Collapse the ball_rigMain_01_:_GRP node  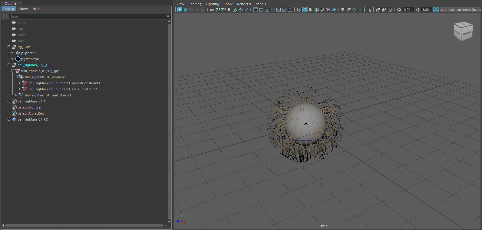[x=9, y=65]
